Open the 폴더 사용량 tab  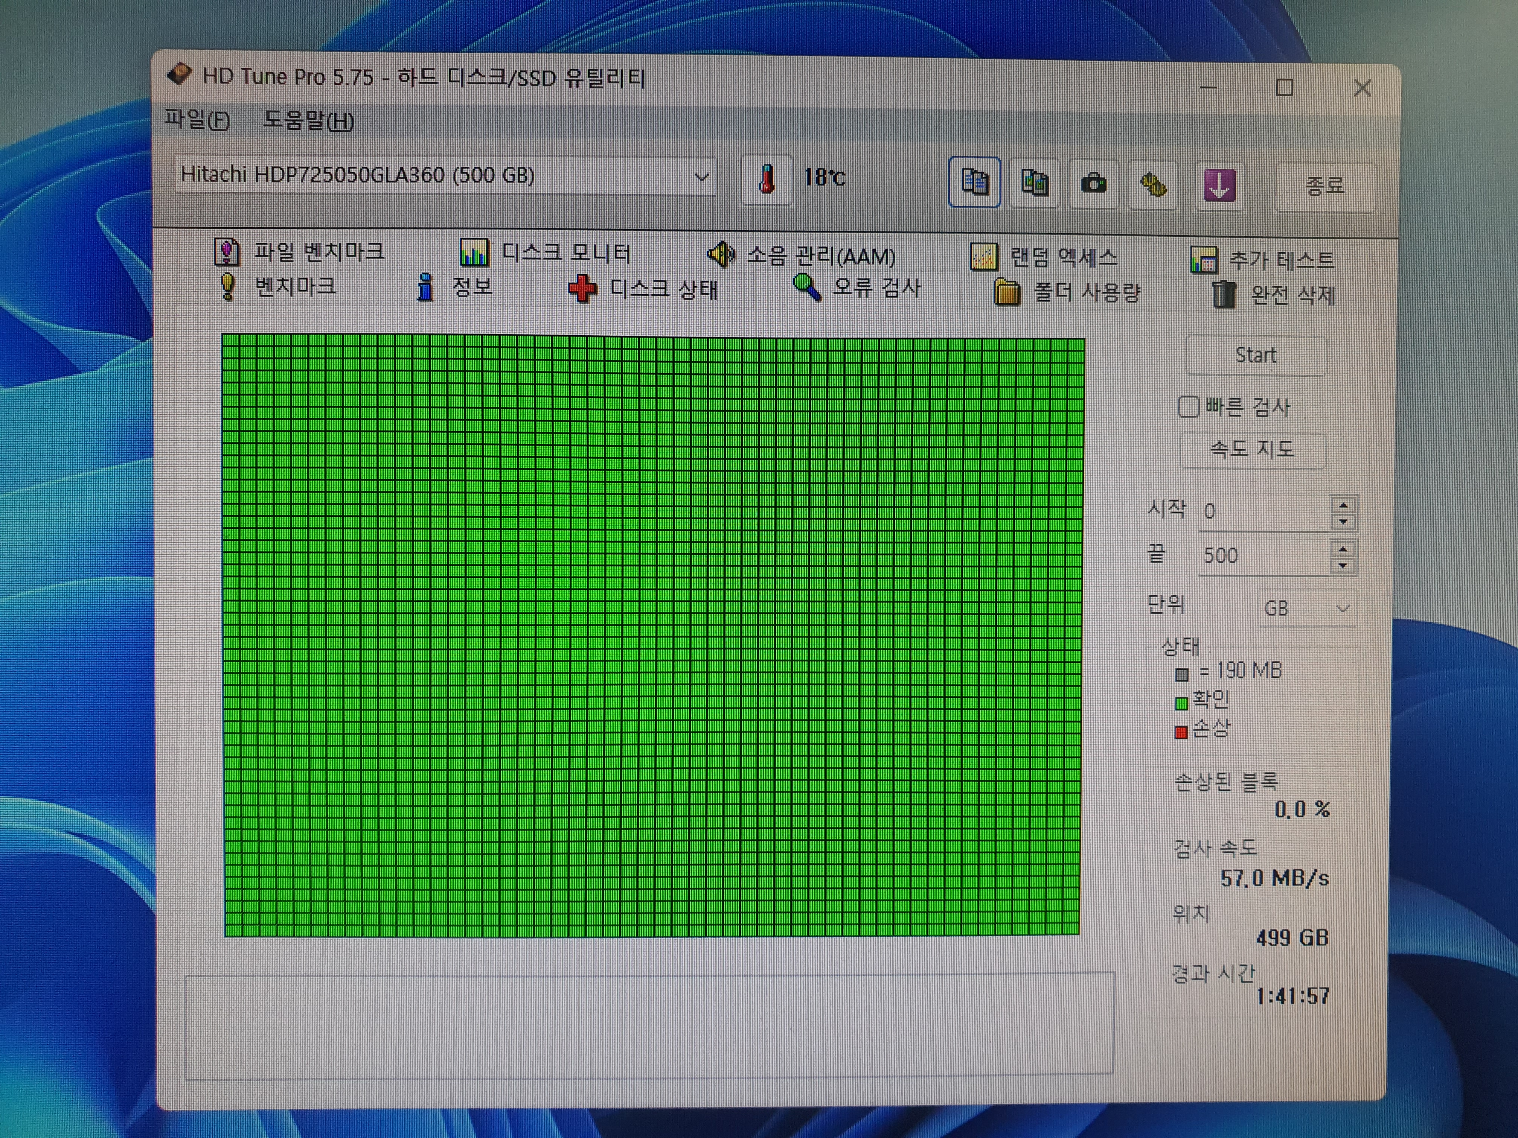coord(1067,293)
